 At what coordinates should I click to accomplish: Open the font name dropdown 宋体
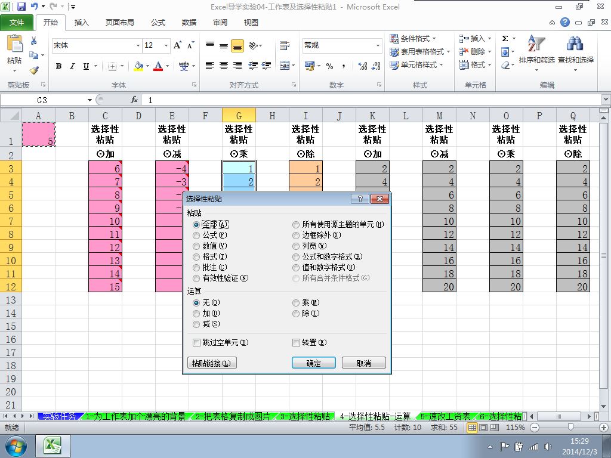tap(138, 45)
